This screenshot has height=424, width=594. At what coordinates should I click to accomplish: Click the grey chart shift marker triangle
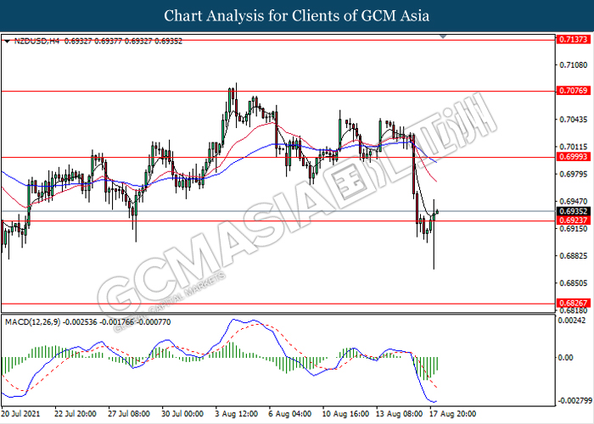443,36
